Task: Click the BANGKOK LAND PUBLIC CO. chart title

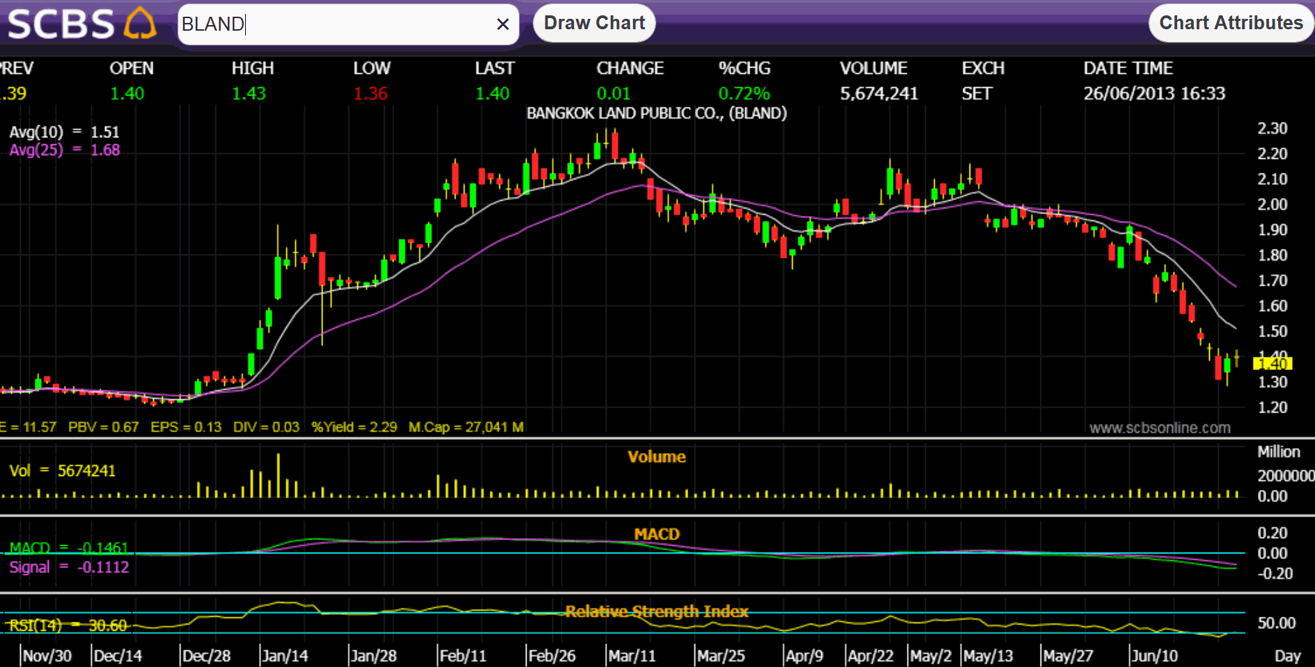Action: click(x=656, y=113)
